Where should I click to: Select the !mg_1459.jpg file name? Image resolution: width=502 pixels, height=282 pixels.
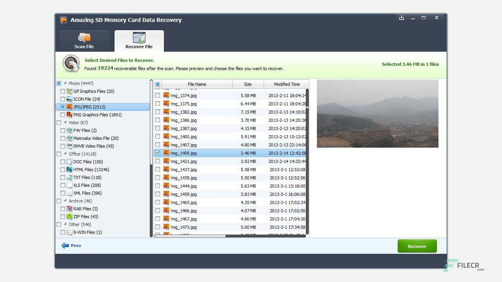[x=184, y=194]
